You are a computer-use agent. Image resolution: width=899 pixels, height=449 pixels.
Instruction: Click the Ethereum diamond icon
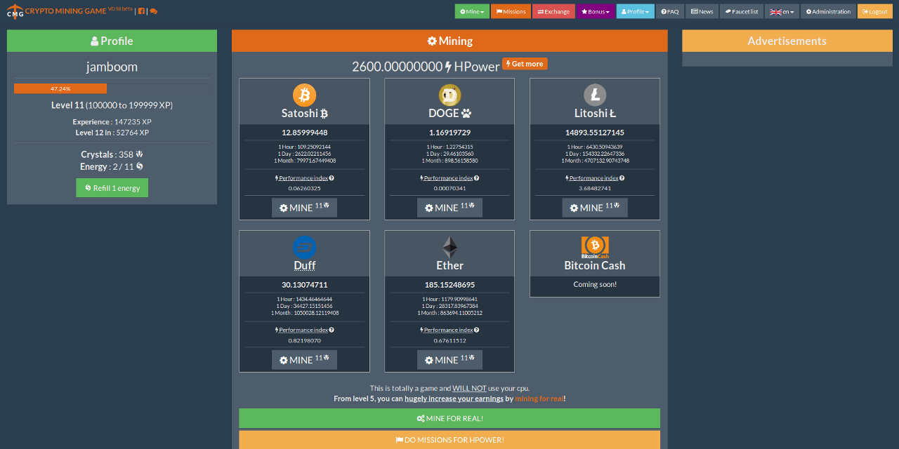pyautogui.click(x=449, y=247)
